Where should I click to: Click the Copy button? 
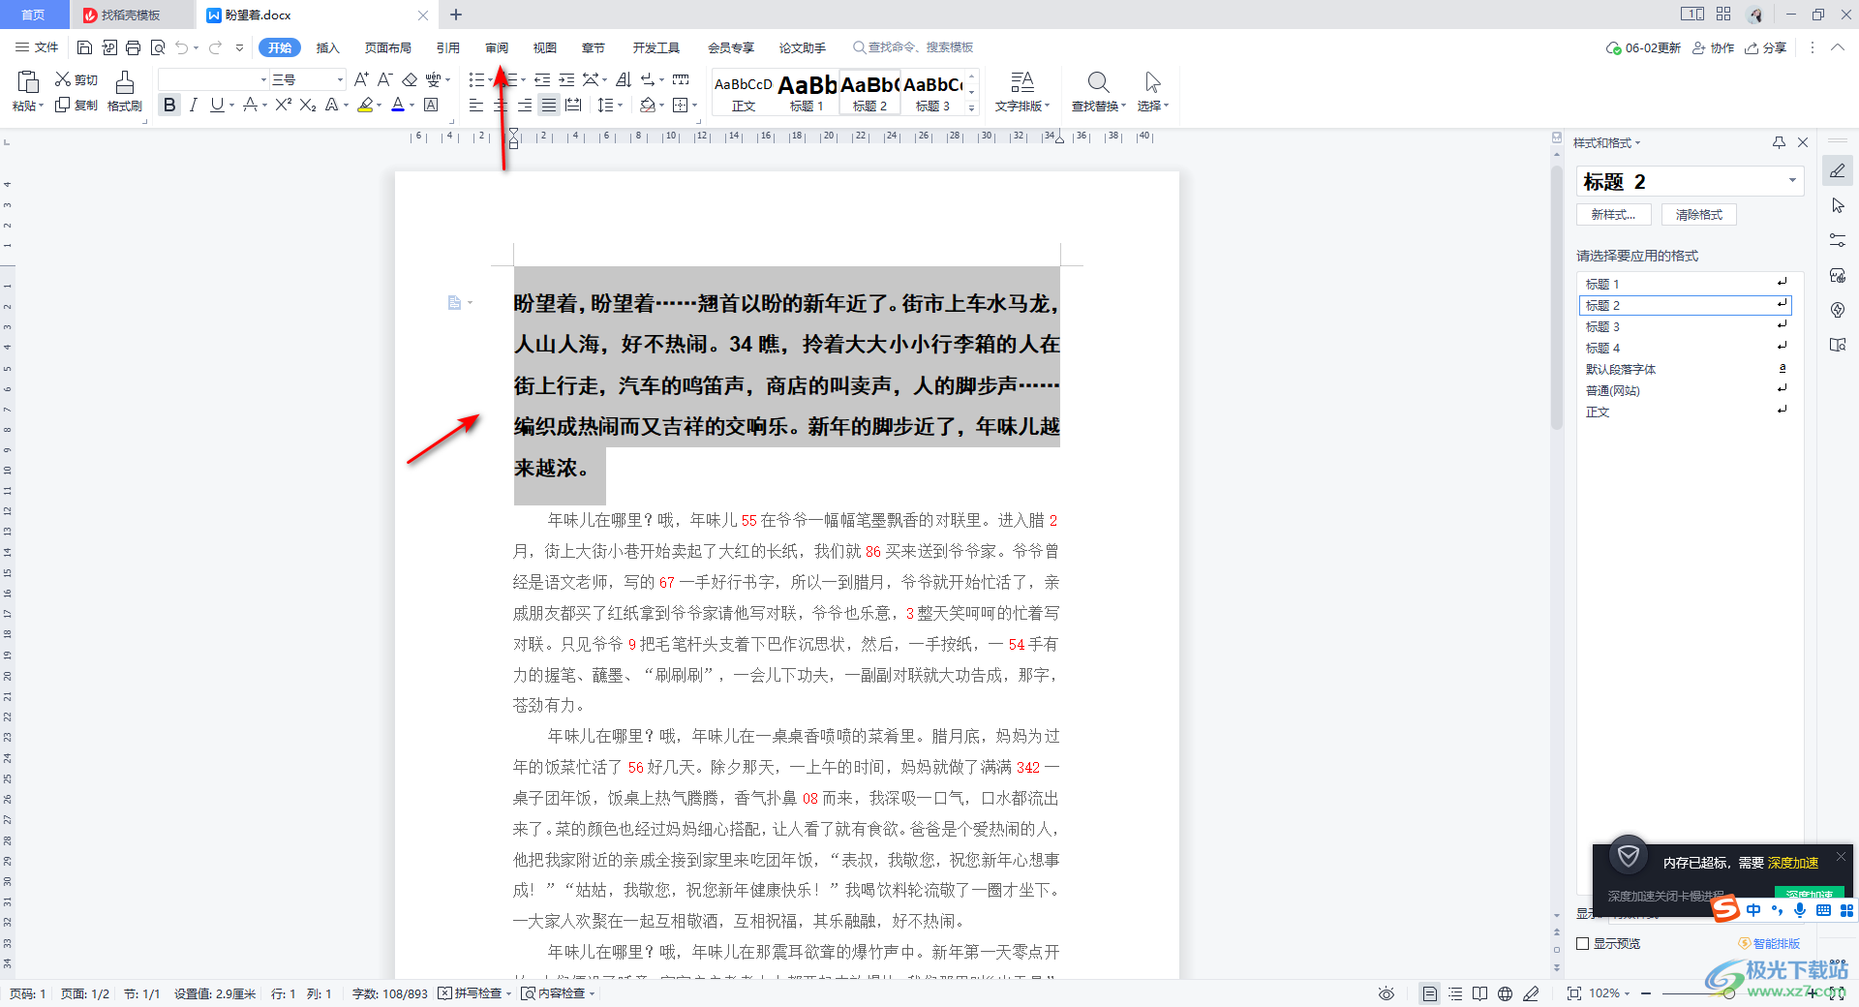click(x=76, y=105)
